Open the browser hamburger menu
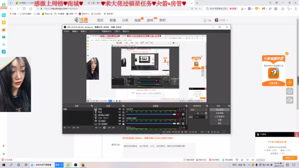The width and height of the screenshot is (299, 168). pyautogui.click(x=296, y=9)
